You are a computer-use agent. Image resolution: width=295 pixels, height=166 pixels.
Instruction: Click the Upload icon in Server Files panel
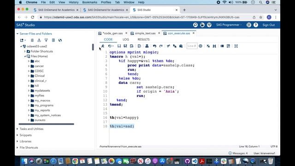[46, 40]
